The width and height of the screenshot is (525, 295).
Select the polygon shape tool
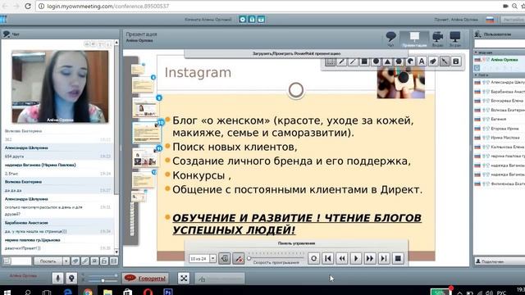[x=399, y=61]
